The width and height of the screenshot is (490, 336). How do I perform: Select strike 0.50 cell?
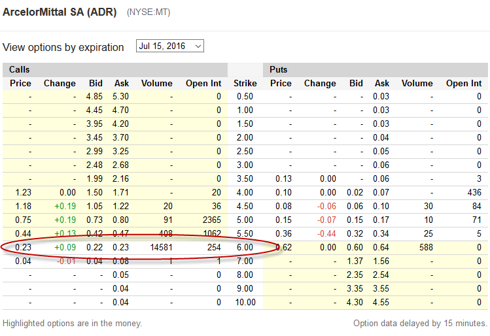tap(245, 97)
